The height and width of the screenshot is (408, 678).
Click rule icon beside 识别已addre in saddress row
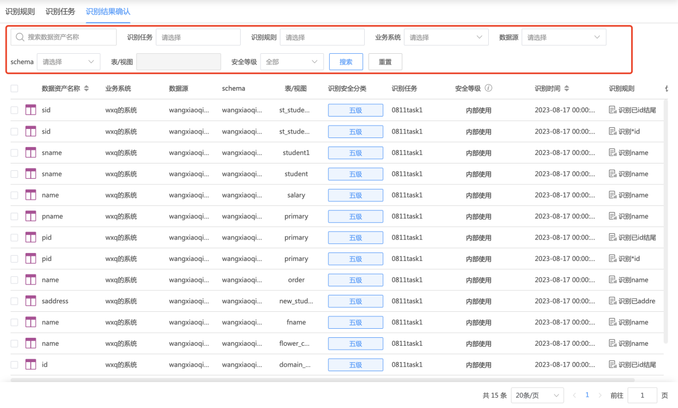coord(612,301)
